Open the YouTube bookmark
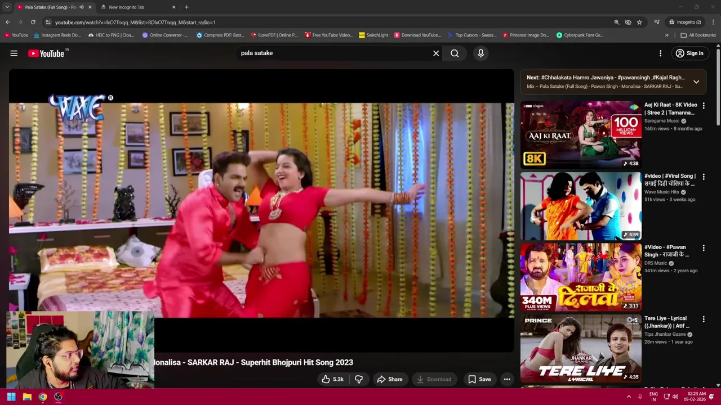Image resolution: width=721 pixels, height=405 pixels. [16, 35]
